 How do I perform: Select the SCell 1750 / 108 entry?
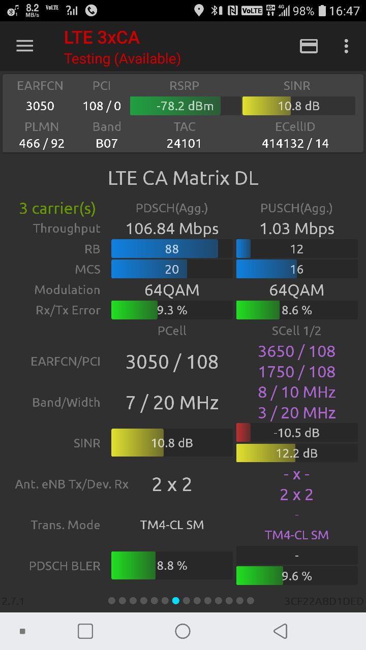click(x=297, y=372)
